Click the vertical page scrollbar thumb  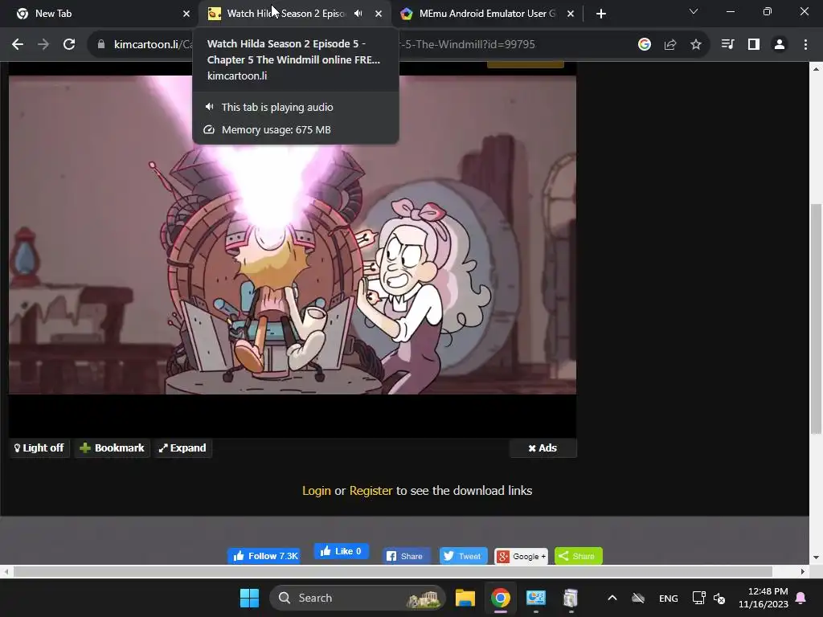click(816, 319)
